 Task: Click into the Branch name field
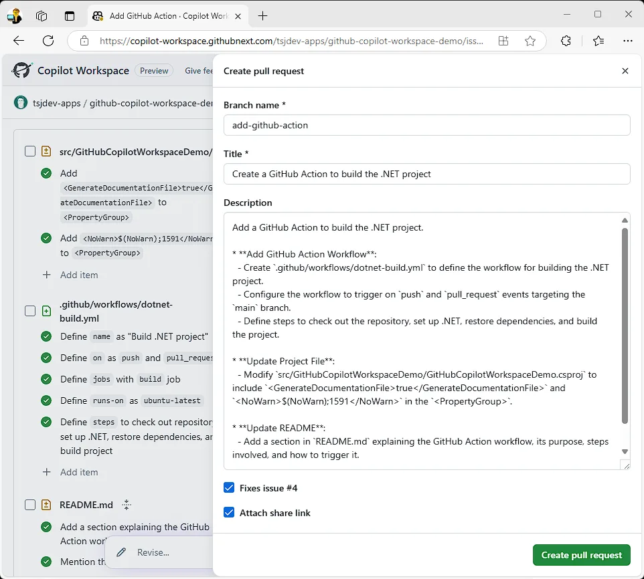426,125
